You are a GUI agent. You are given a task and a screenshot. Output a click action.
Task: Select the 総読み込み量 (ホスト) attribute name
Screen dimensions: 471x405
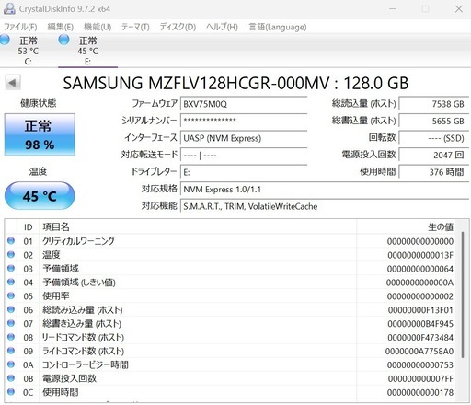pyautogui.click(x=83, y=310)
